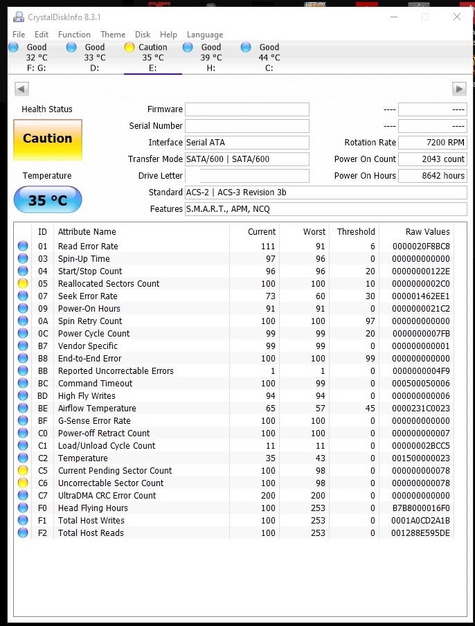The height and width of the screenshot is (626, 475).
Task: Click the status icon for G-Sense Error Rate
Action: click(x=23, y=420)
